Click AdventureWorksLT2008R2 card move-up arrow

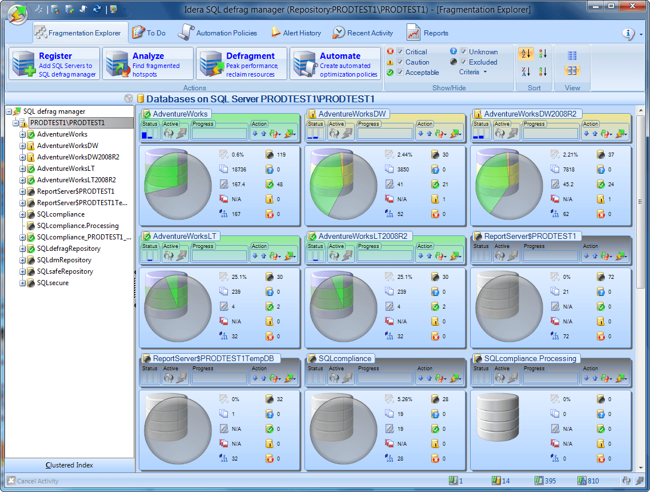(x=430, y=256)
